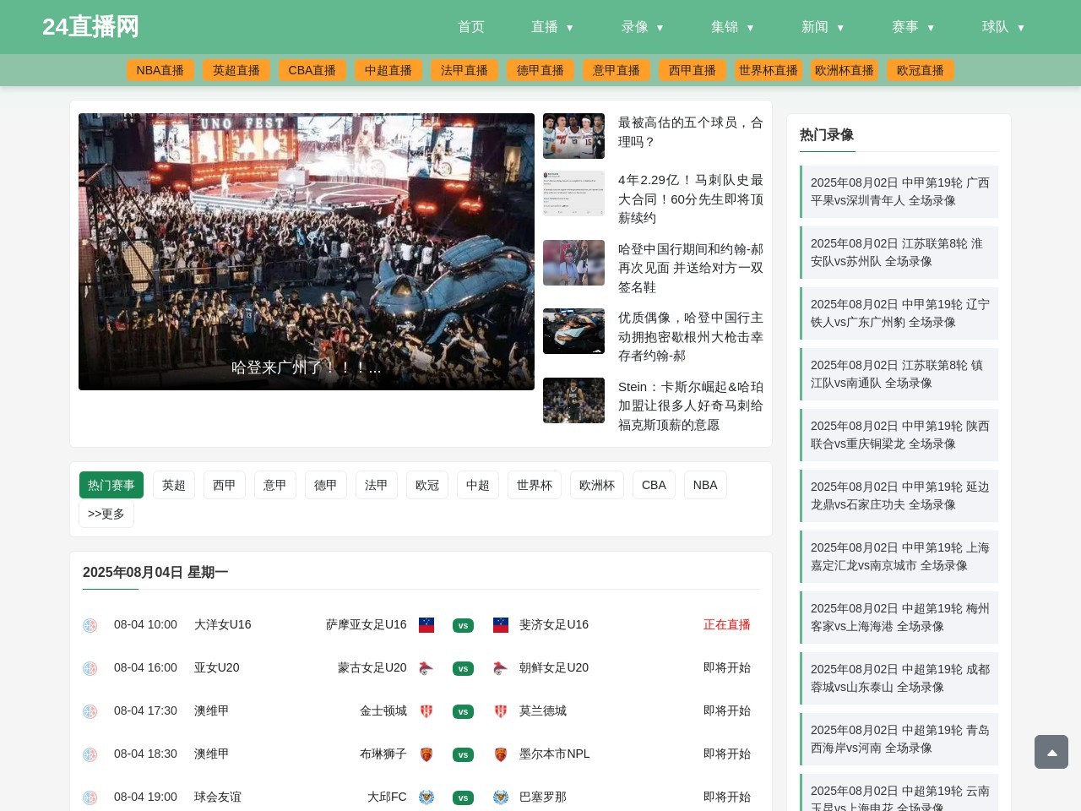Click the back-to-top arrow icon
Viewport: 1081px width, 811px height.
coord(1051,752)
